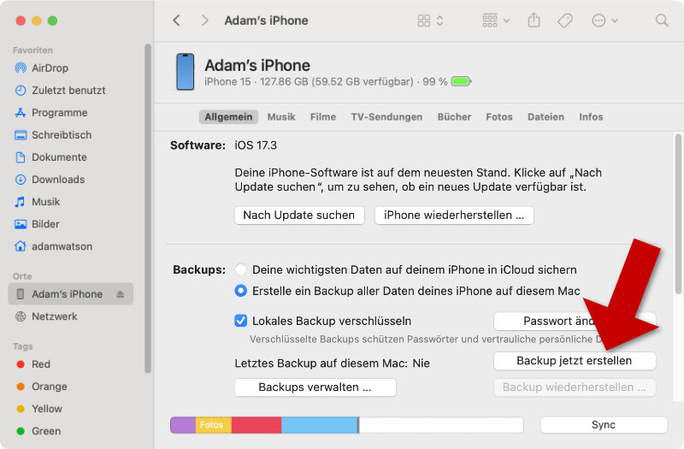Click the Zuletzt benutzt clock icon
684x449 pixels.
(x=21, y=91)
